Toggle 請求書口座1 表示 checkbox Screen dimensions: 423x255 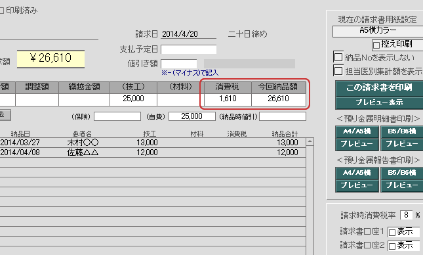point(392,232)
